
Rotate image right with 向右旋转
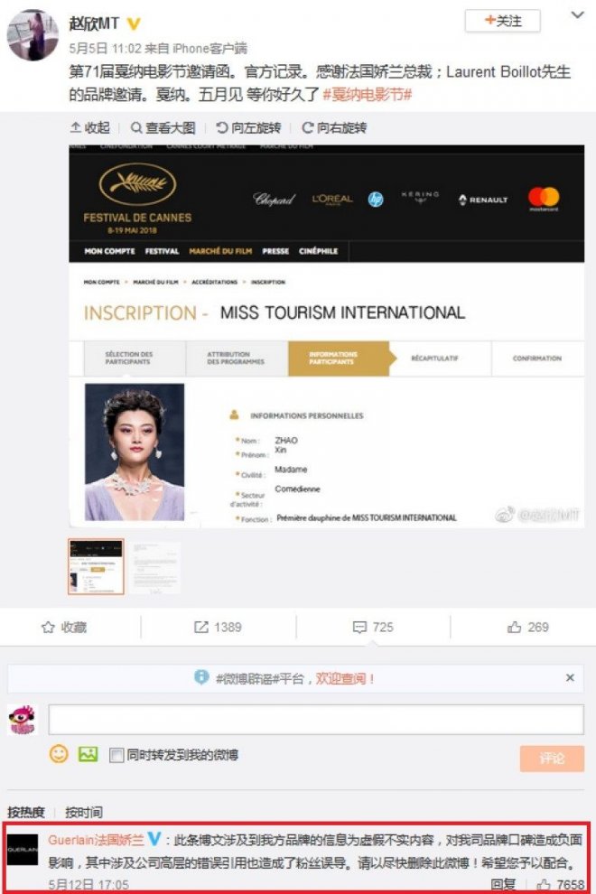pyautogui.click(x=334, y=128)
